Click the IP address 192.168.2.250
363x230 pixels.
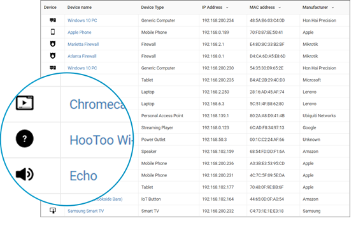[x=215, y=92]
